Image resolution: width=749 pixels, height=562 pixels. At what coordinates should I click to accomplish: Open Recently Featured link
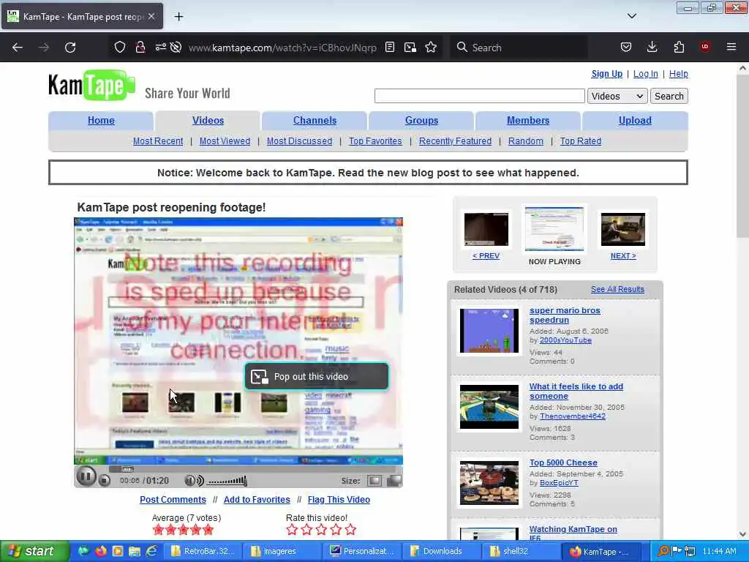[x=455, y=141]
